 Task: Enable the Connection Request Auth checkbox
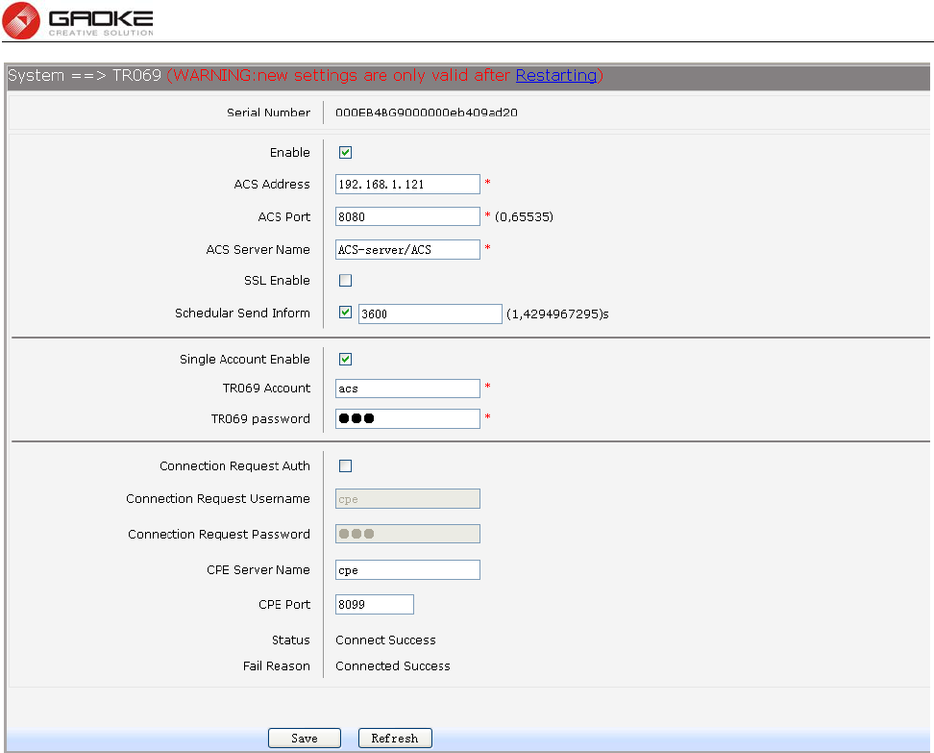pyautogui.click(x=346, y=465)
